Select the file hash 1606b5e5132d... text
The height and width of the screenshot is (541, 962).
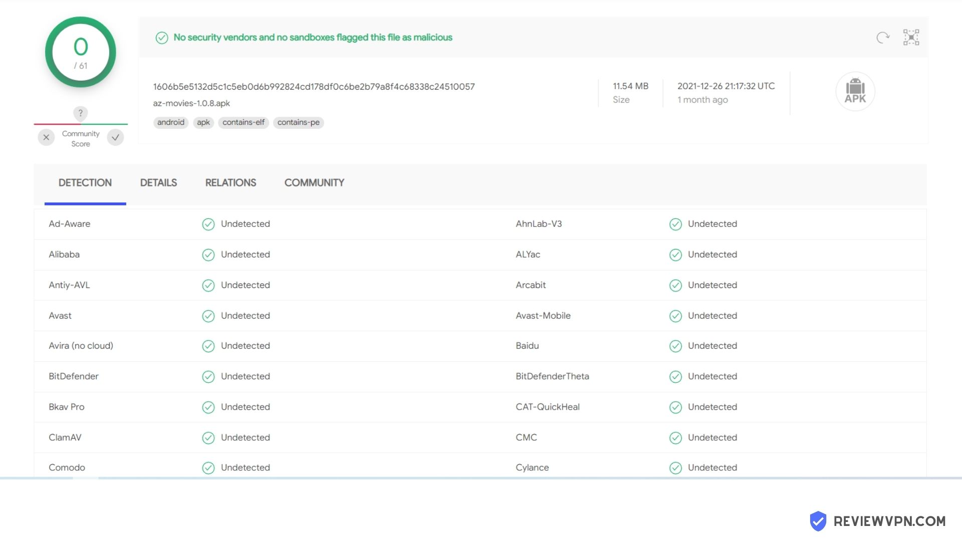314,87
